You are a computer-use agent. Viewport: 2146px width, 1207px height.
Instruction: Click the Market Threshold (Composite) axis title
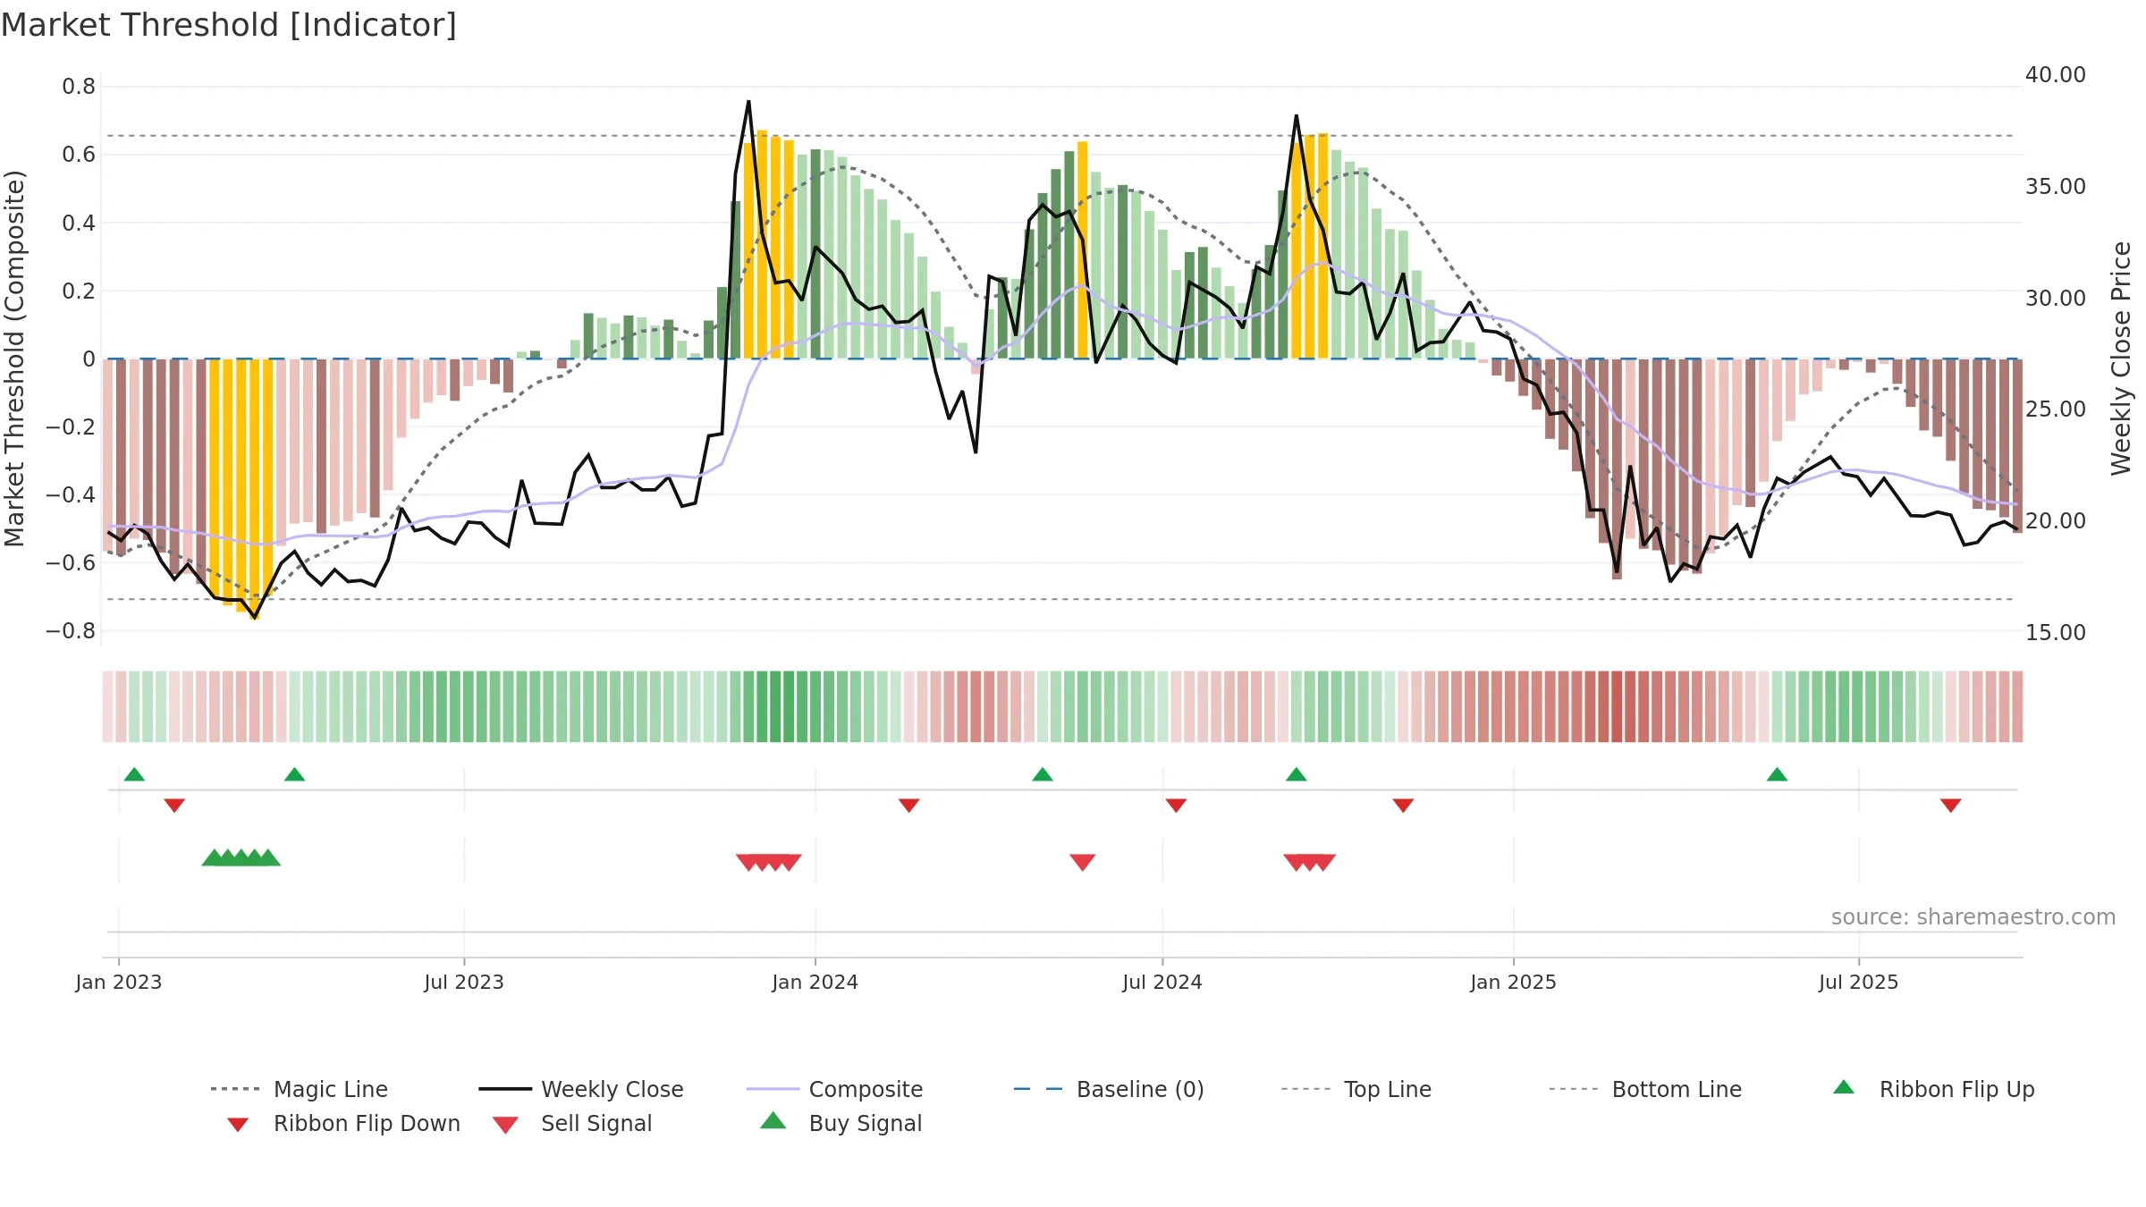(x=14, y=359)
